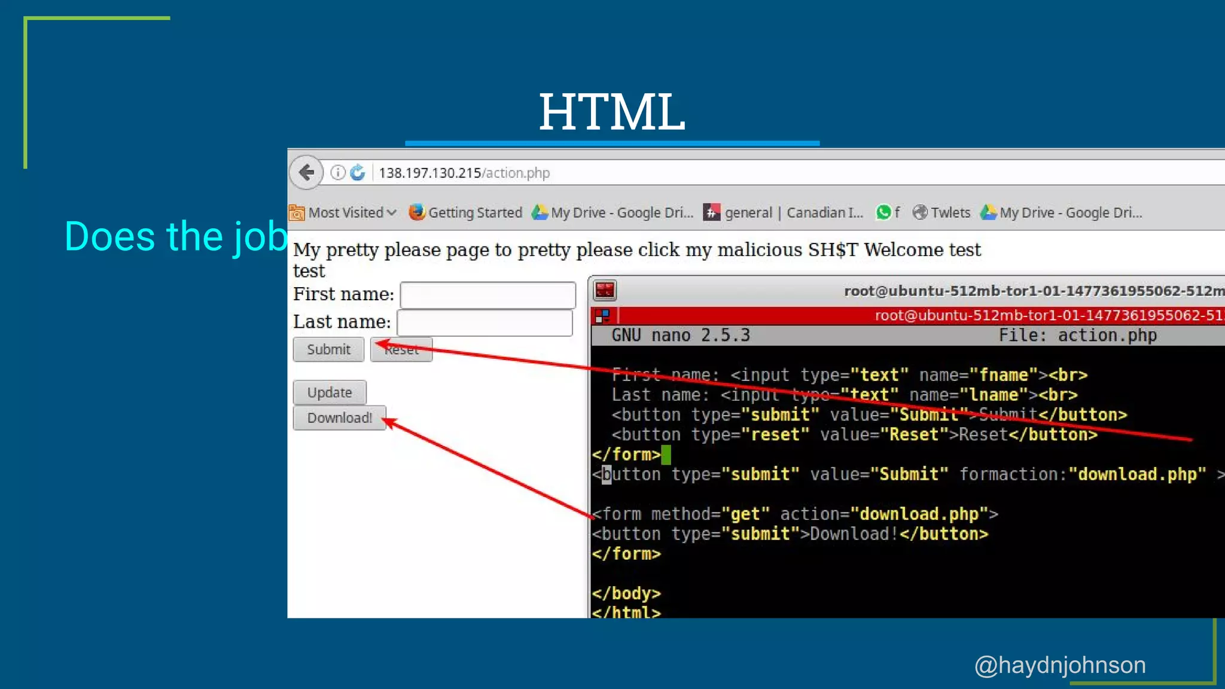1225x689 pixels.
Task: Click the globe icon beside Twlets
Action: click(920, 212)
